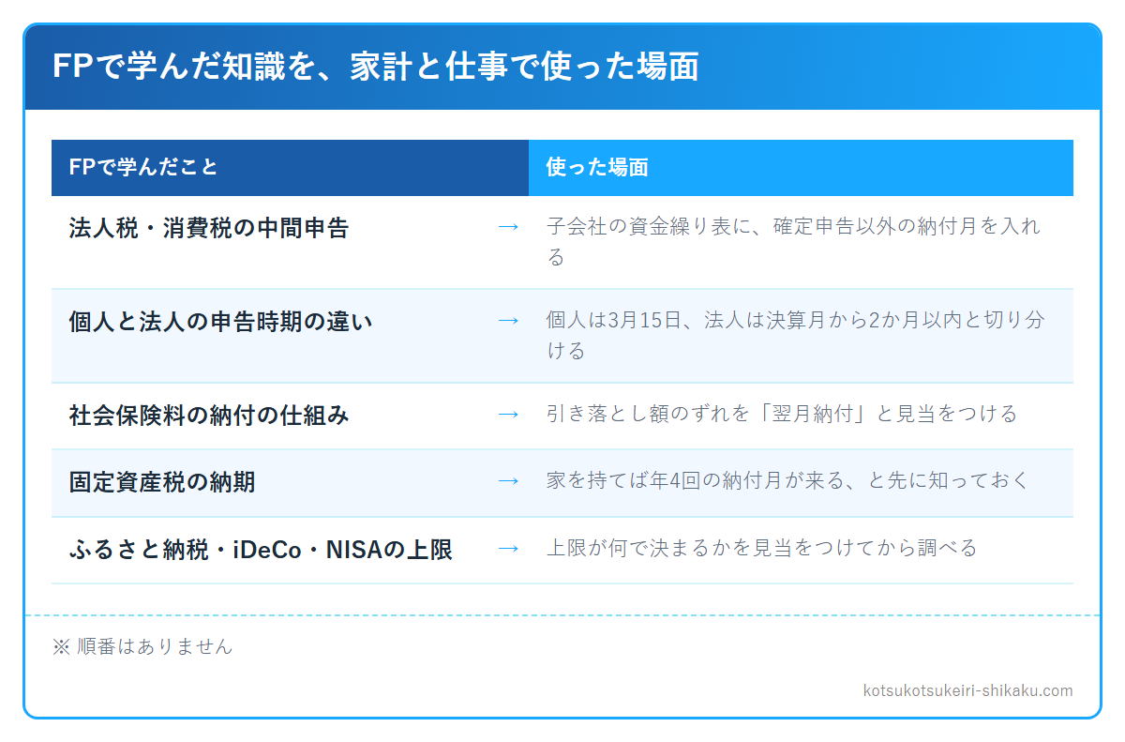The image size is (1125, 742).
Task: Click the title 'FPで学んだ知識を、家計と仕事で使った場面'
Action: tap(375, 68)
